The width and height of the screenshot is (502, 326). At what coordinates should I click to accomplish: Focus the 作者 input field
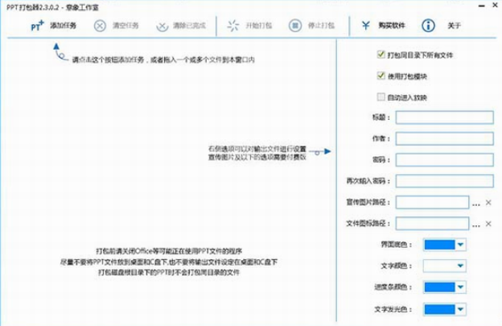(444, 138)
